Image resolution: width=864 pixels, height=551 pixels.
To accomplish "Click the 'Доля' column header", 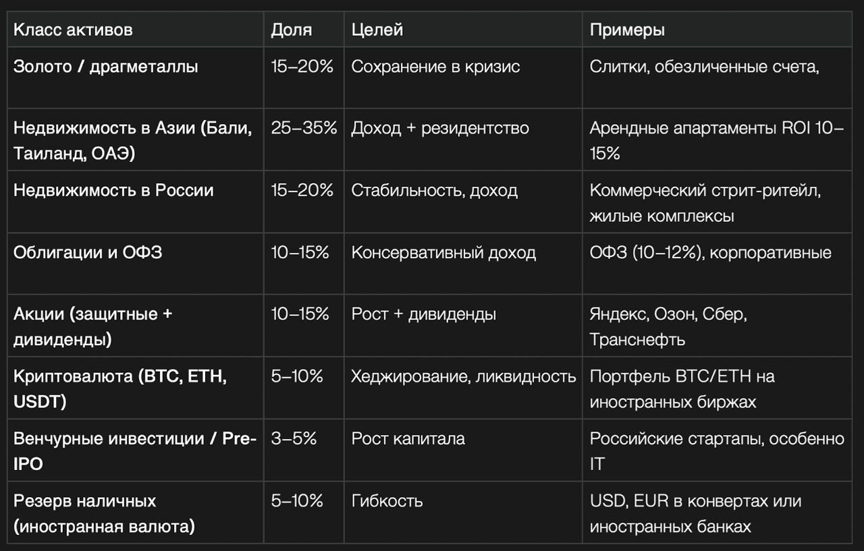I will coord(292,30).
